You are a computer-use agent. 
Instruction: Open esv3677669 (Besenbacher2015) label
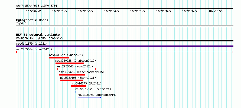point(82,72)
